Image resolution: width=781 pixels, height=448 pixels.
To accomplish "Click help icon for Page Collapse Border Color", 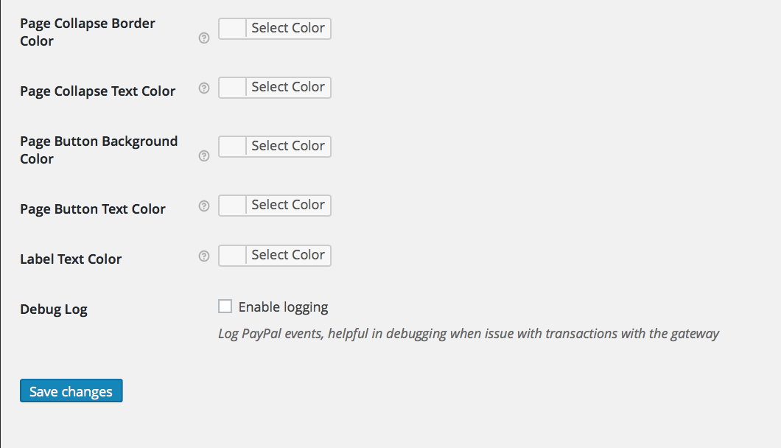I will pos(204,38).
